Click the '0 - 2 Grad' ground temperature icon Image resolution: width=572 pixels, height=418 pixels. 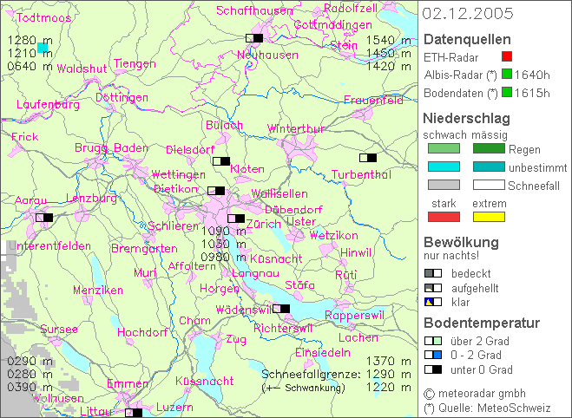(x=433, y=355)
